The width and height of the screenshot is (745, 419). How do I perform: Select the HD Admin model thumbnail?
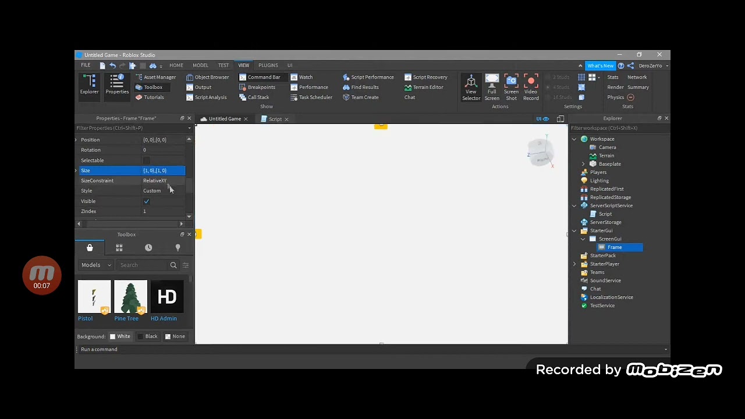[167, 297]
